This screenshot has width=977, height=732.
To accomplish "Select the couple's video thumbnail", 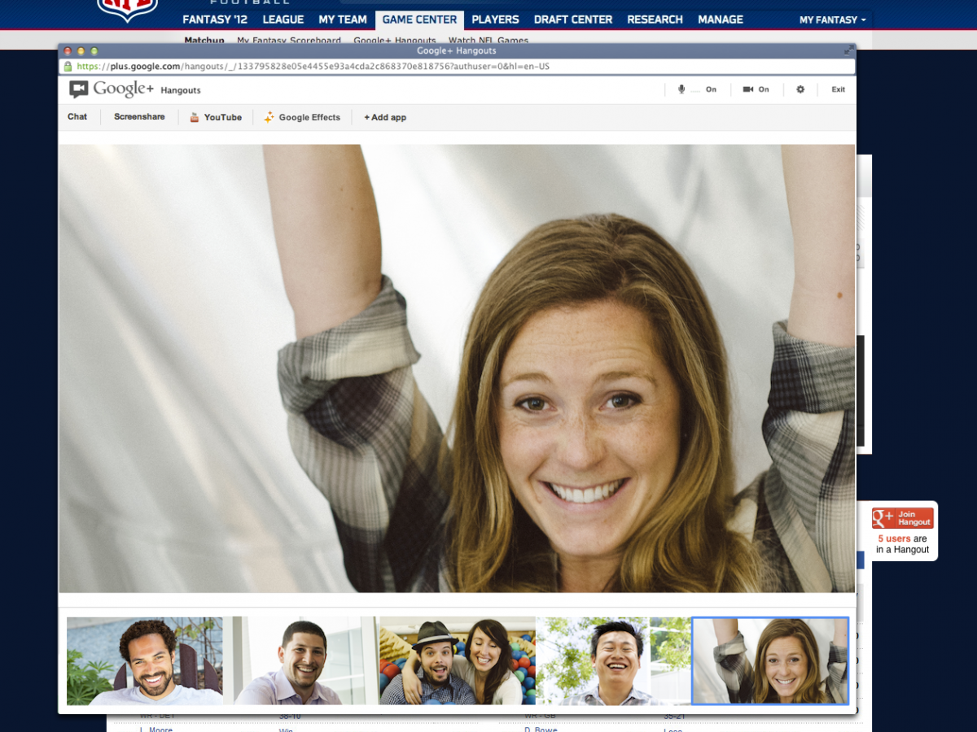I will [458, 660].
